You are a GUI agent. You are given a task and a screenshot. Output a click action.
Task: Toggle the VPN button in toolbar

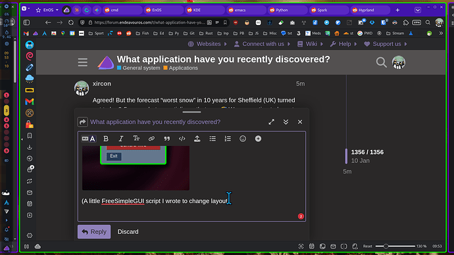(416, 22)
